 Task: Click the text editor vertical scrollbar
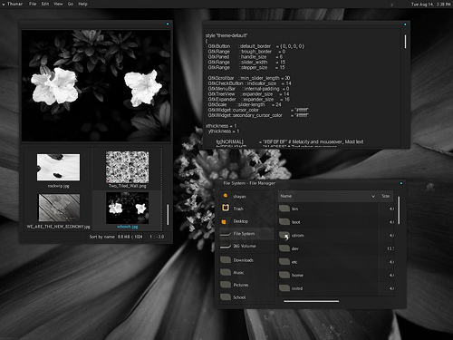(x=405, y=42)
